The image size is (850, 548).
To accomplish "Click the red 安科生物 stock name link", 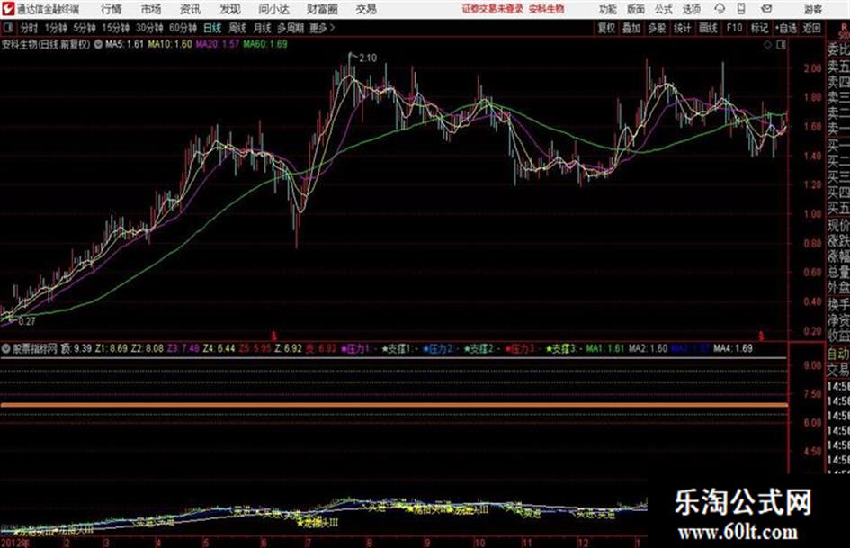I will click(547, 9).
